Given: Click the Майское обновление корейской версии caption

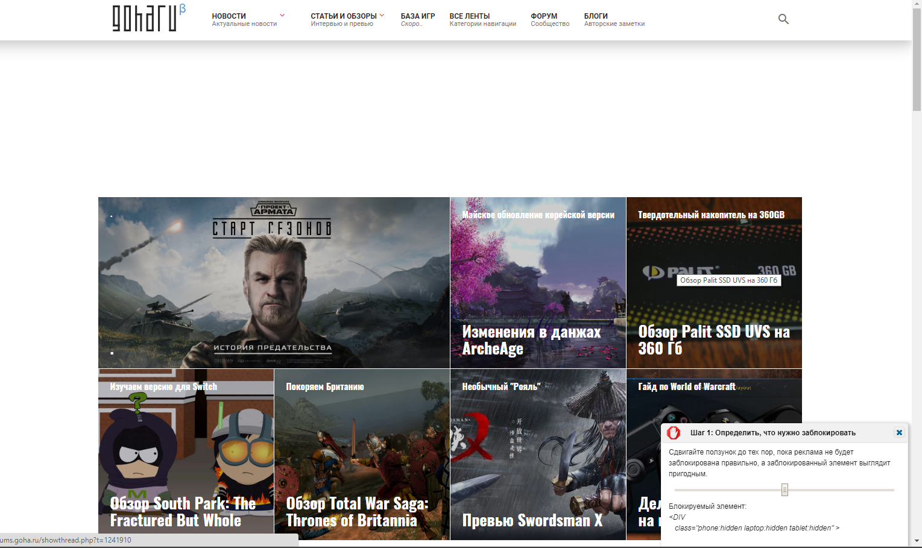Looking at the screenshot, I should [x=538, y=215].
